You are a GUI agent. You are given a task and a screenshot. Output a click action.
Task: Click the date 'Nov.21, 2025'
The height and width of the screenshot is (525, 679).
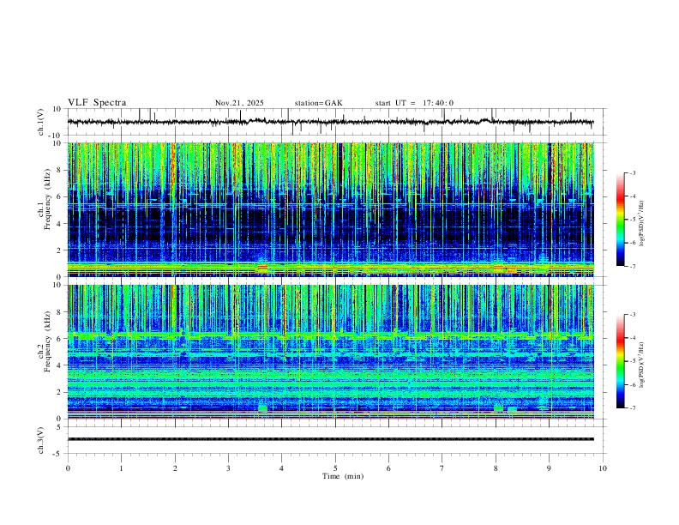(x=239, y=103)
